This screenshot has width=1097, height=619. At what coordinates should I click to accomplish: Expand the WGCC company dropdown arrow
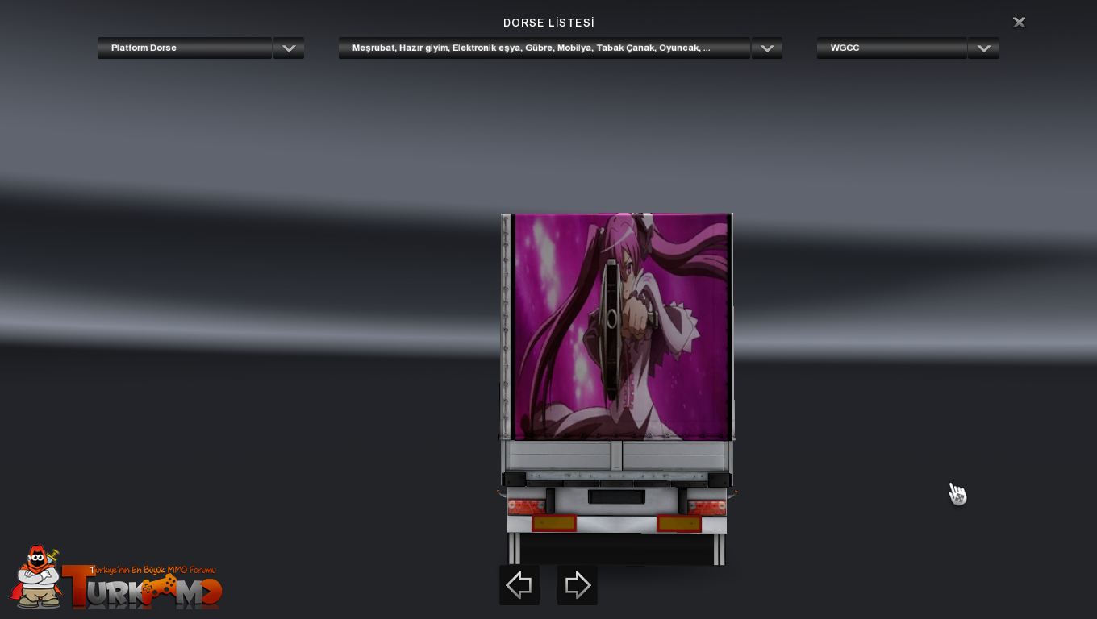coord(983,48)
